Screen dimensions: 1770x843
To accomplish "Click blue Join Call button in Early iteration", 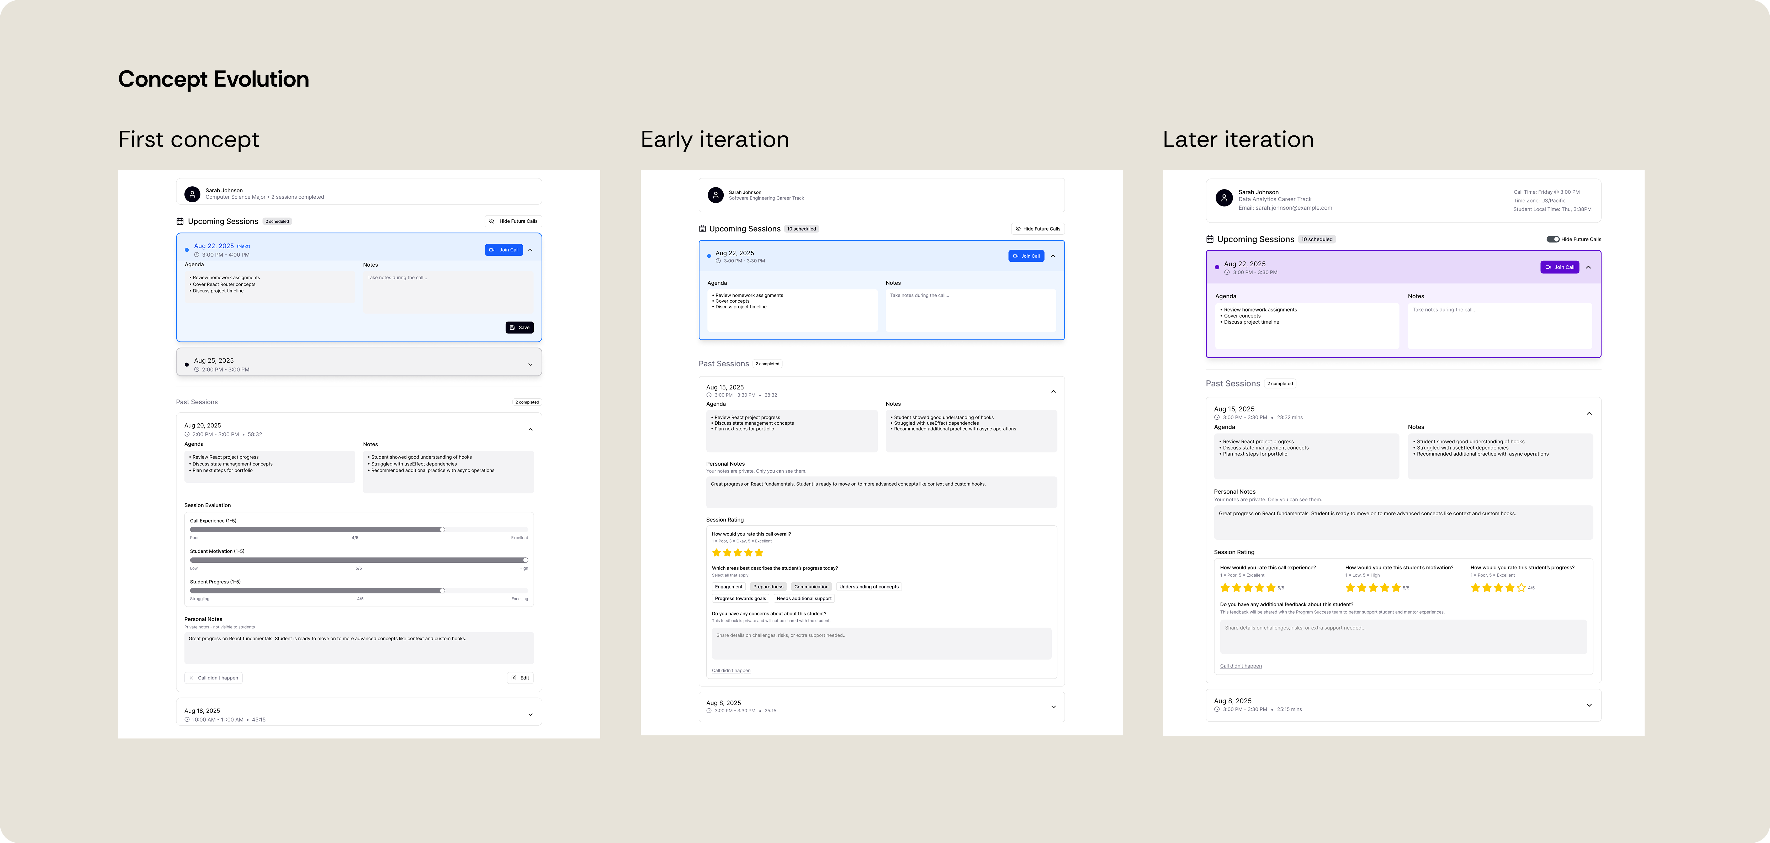I will point(1026,256).
